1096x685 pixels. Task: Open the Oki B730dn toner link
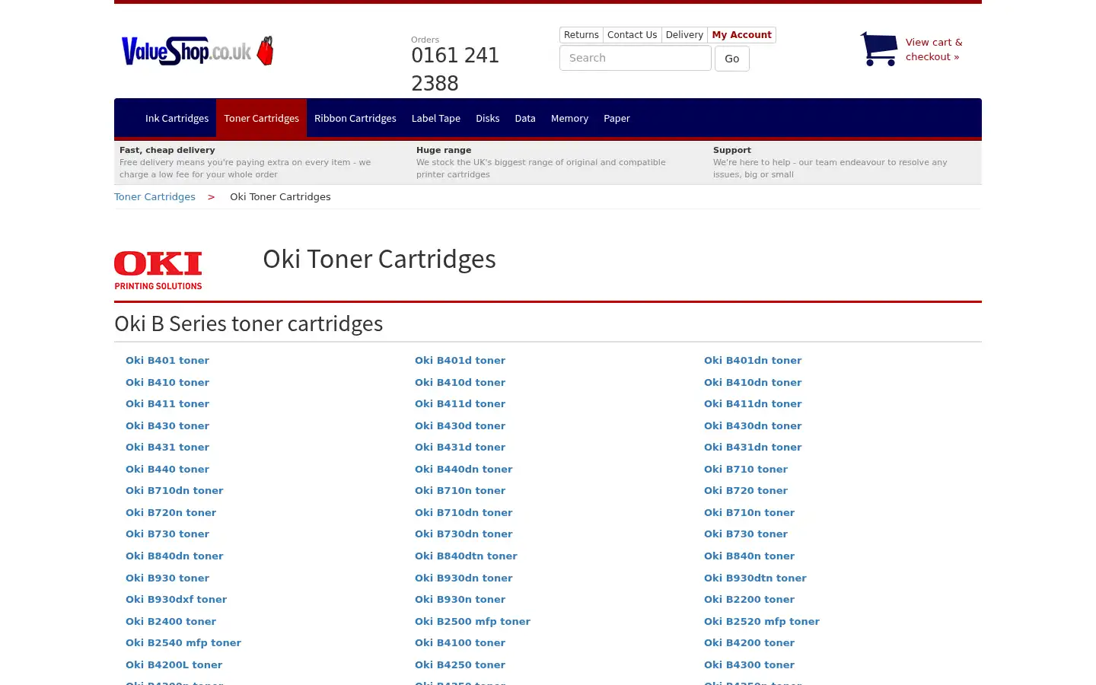464,534
